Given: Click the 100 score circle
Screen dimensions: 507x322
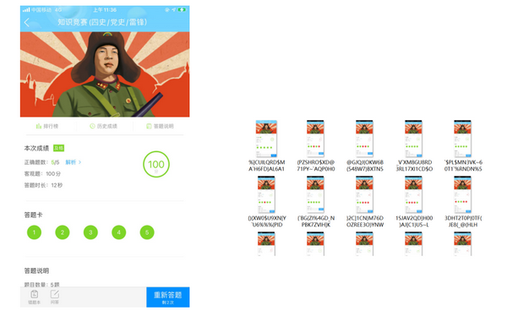Looking at the screenshot, I should pyautogui.click(x=156, y=164).
